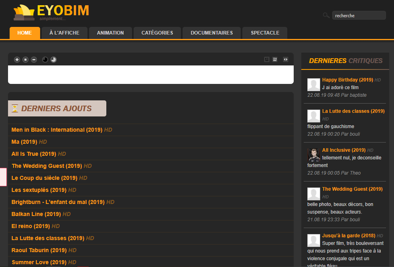This screenshot has height=267, width=394.
Task: Click the pink tab on the page's left edge
Action: click(3, 177)
